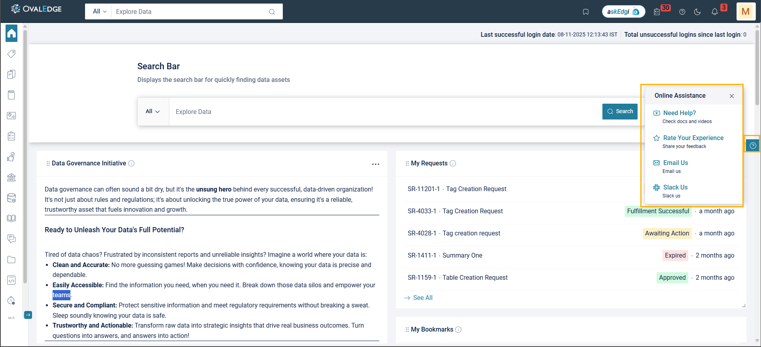Open the All dropdown in the Search Bar widget
The image size is (761, 347).
click(x=153, y=112)
